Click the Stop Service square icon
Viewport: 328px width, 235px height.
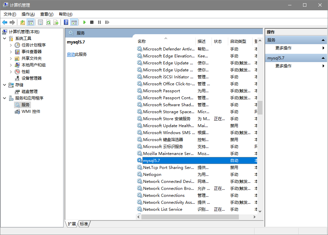(92, 22)
